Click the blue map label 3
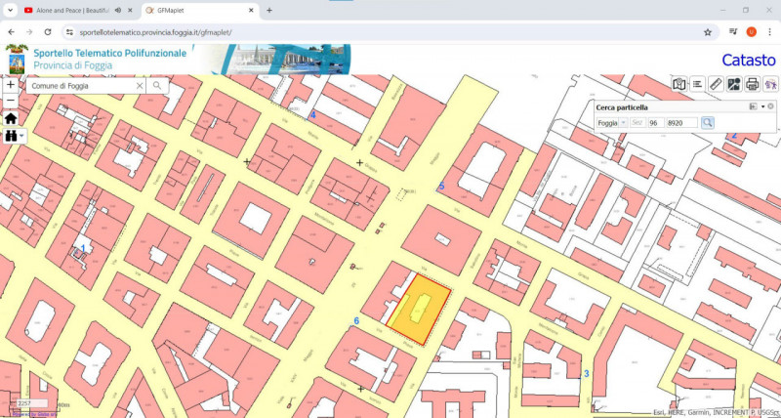 click(587, 373)
